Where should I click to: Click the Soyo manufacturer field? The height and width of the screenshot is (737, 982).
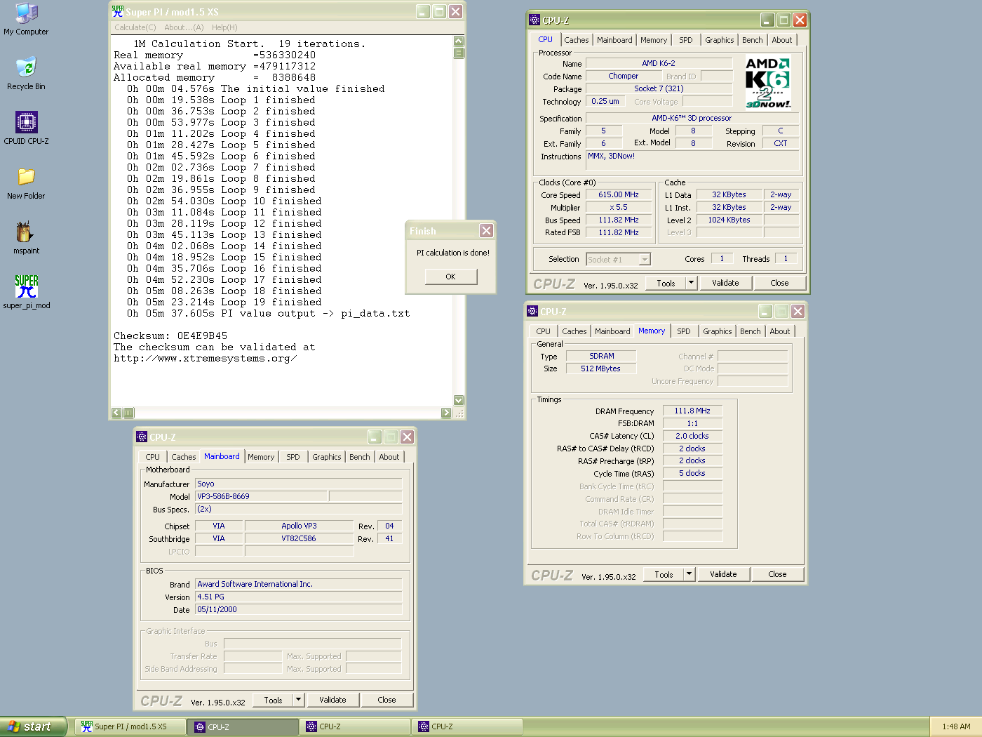coord(298,484)
